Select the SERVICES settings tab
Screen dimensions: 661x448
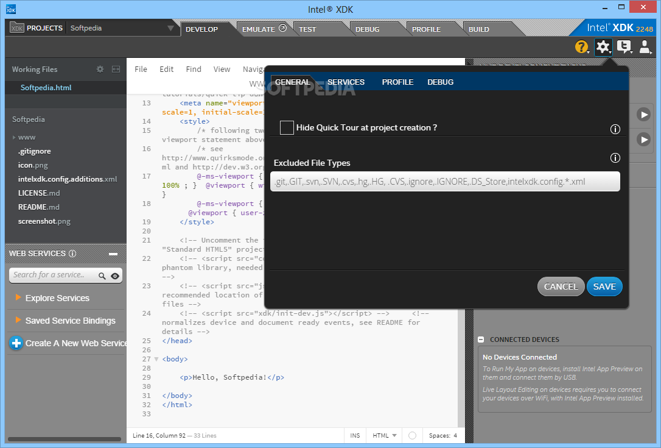[x=346, y=82]
